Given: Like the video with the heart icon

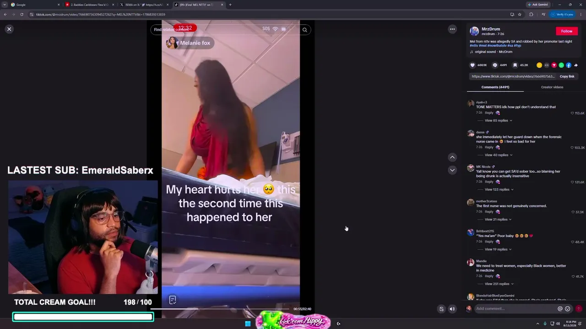Looking at the screenshot, I should (472, 65).
